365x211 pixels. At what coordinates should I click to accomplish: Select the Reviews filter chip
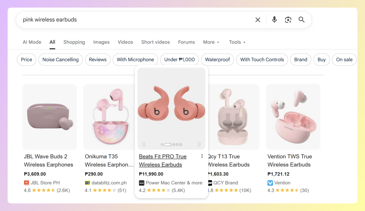[x=98, y=60]
